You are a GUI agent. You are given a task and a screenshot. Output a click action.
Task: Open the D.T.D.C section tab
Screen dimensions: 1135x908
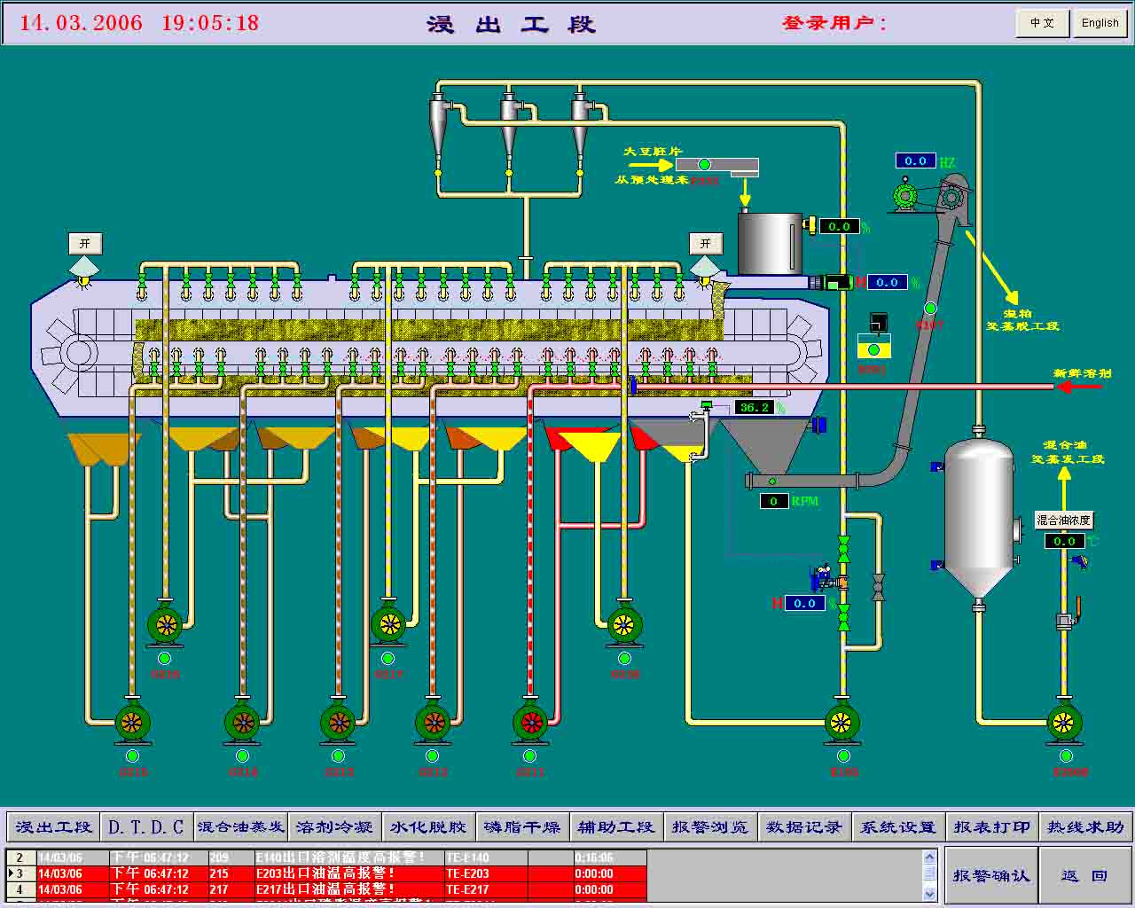pyautogui.click(x=145, y=827)
